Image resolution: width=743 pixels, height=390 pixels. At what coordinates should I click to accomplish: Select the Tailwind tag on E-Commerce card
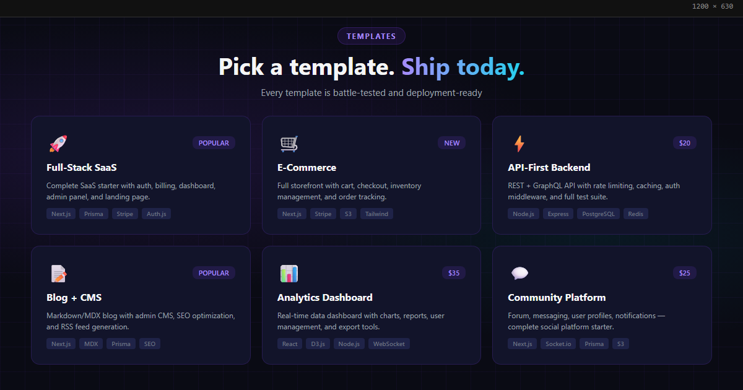(376, 214)
